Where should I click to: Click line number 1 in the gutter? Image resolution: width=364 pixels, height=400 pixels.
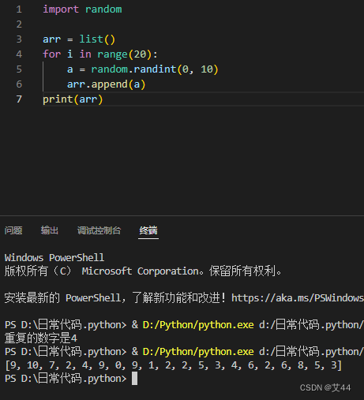19,9
